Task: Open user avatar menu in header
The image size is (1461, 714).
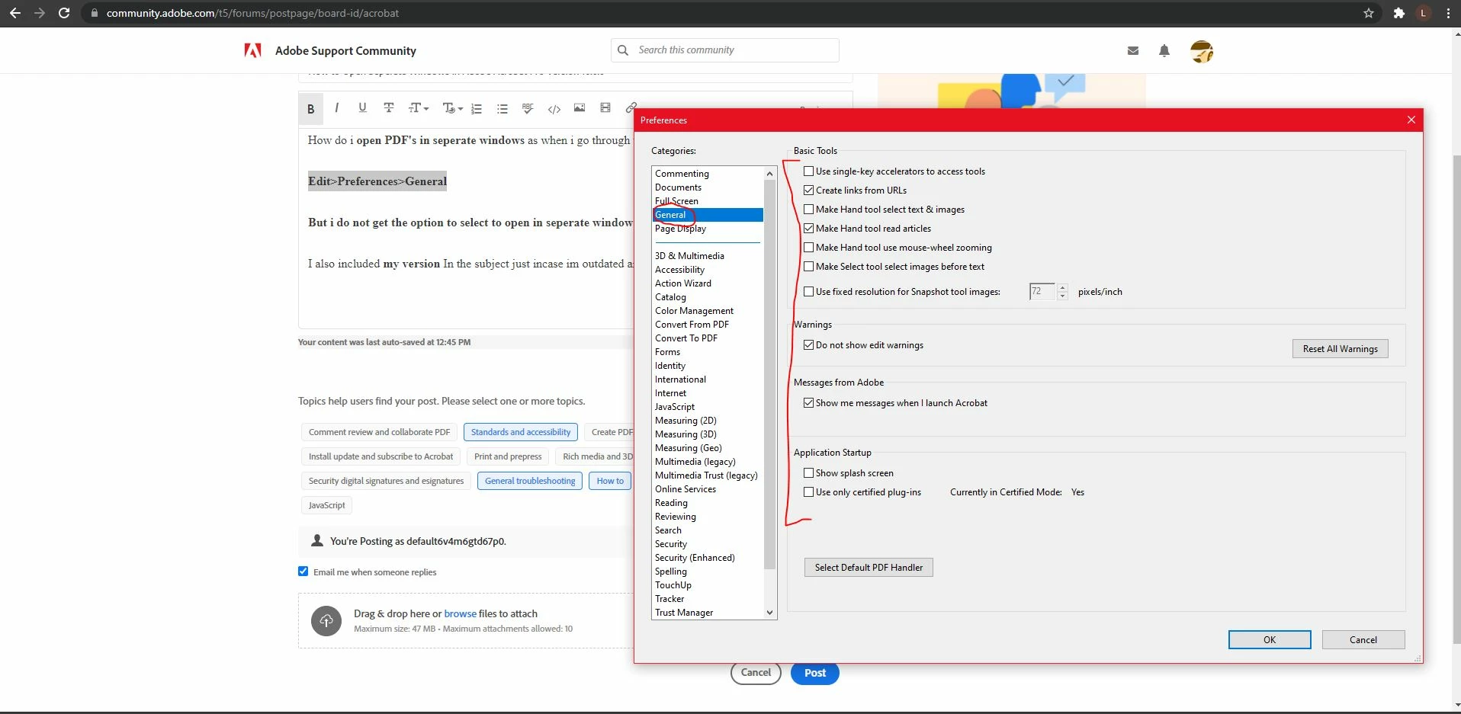Action: pos(1202,51)
